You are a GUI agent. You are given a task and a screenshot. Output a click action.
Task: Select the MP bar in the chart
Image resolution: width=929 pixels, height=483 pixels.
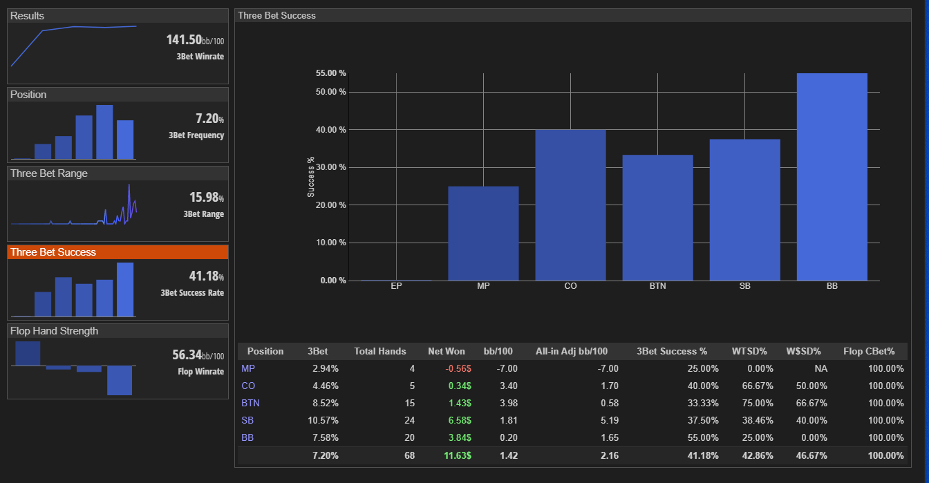point(483,234)
